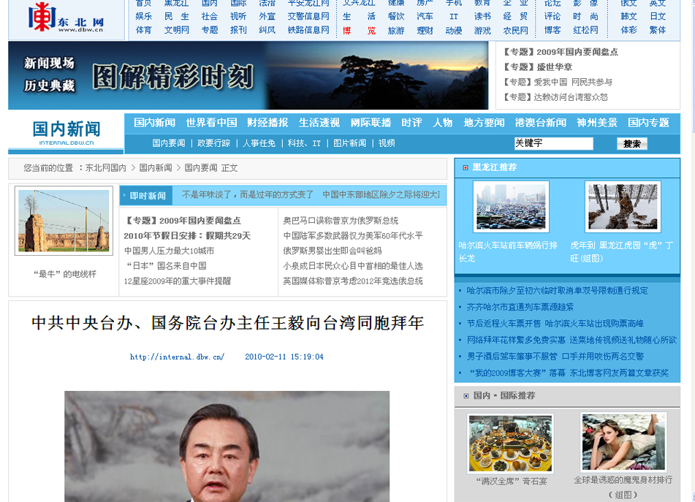Click the http://internal.dbw.cn/ source link
695x502 pixels.
pos(177,357)
